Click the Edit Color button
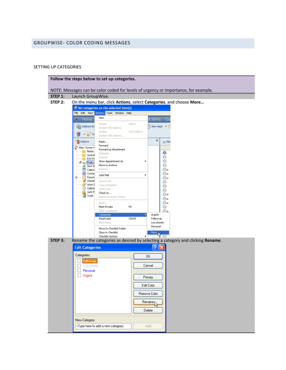Viewport: 286px width, 370px height. pos(148,285)
